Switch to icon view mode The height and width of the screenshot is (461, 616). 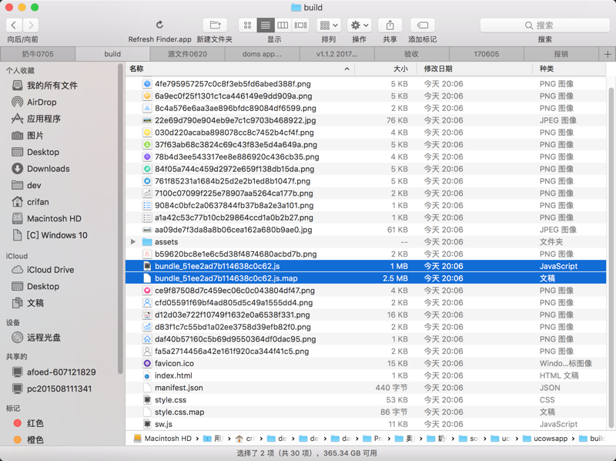click(247, 25)
